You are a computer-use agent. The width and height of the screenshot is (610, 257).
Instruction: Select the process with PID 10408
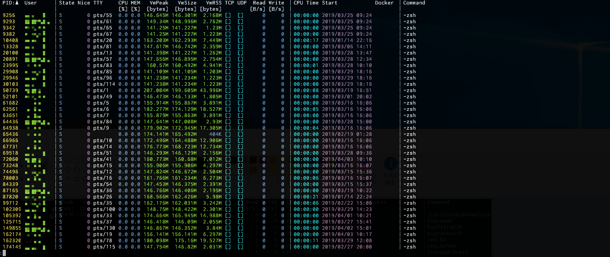click(10, 40)
